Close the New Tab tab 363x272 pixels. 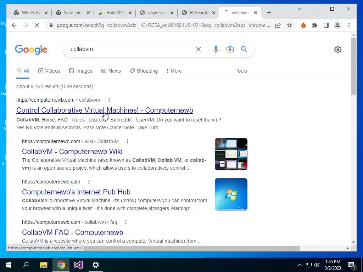click(88, 13)
